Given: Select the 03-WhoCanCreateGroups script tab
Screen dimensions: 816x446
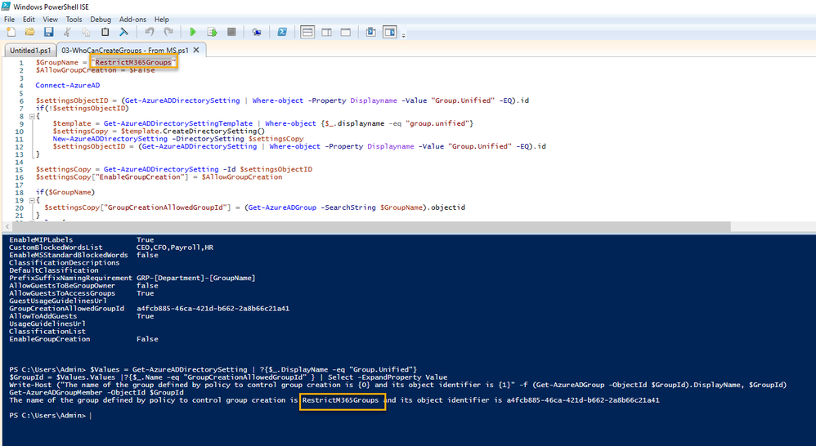Looking at the screenshot, I should pos(125,51).
